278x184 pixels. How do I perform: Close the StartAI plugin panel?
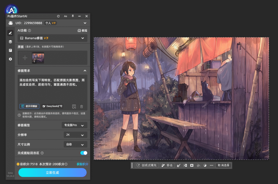87,16
